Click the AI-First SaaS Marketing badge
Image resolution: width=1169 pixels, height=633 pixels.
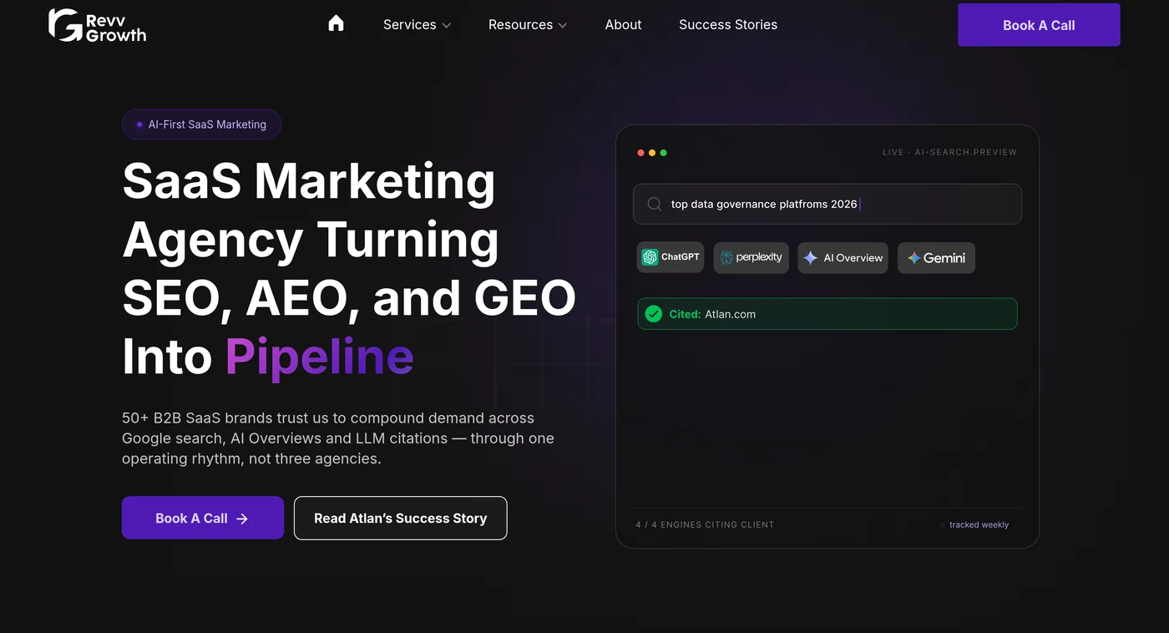[x=201, y=124]
